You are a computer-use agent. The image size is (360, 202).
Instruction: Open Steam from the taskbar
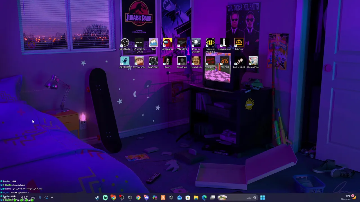coord(97,198)
